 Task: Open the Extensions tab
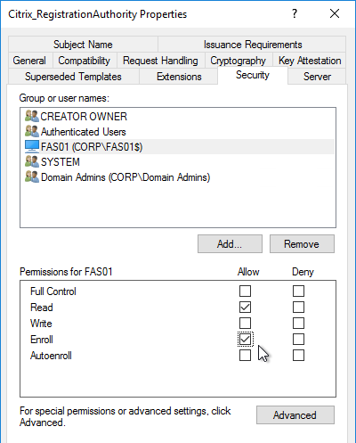tap(179, 77)
